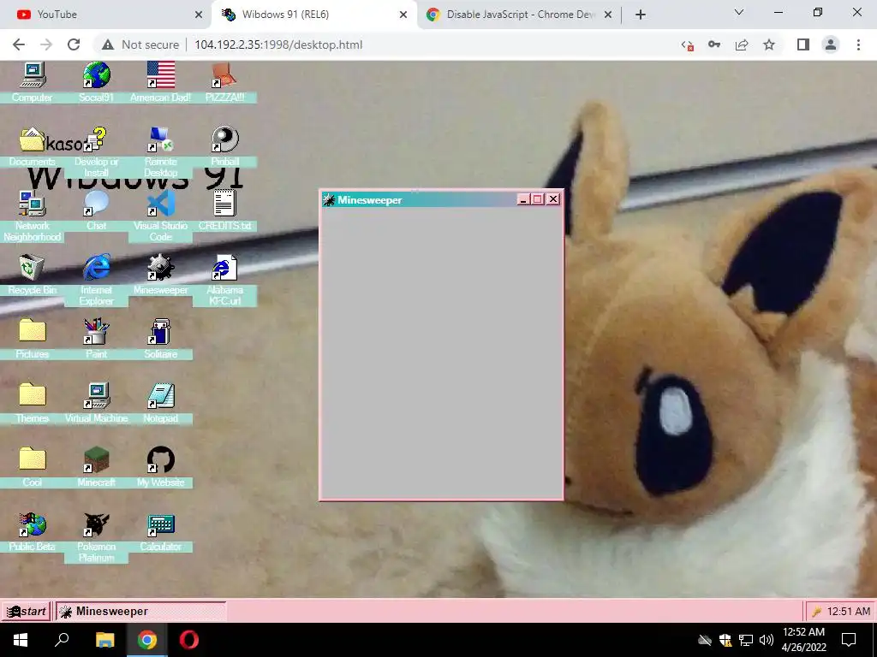Open the Chrome three-dot menu
The image size is (877, 657).
pyautogui.click(x=858, y=44)
